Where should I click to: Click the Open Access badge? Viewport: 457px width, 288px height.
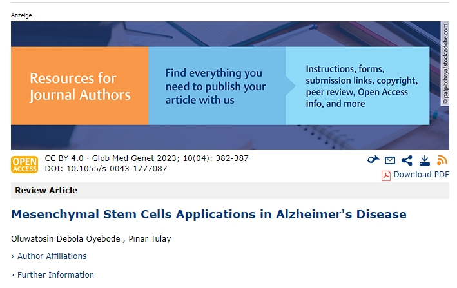[24, 164]
